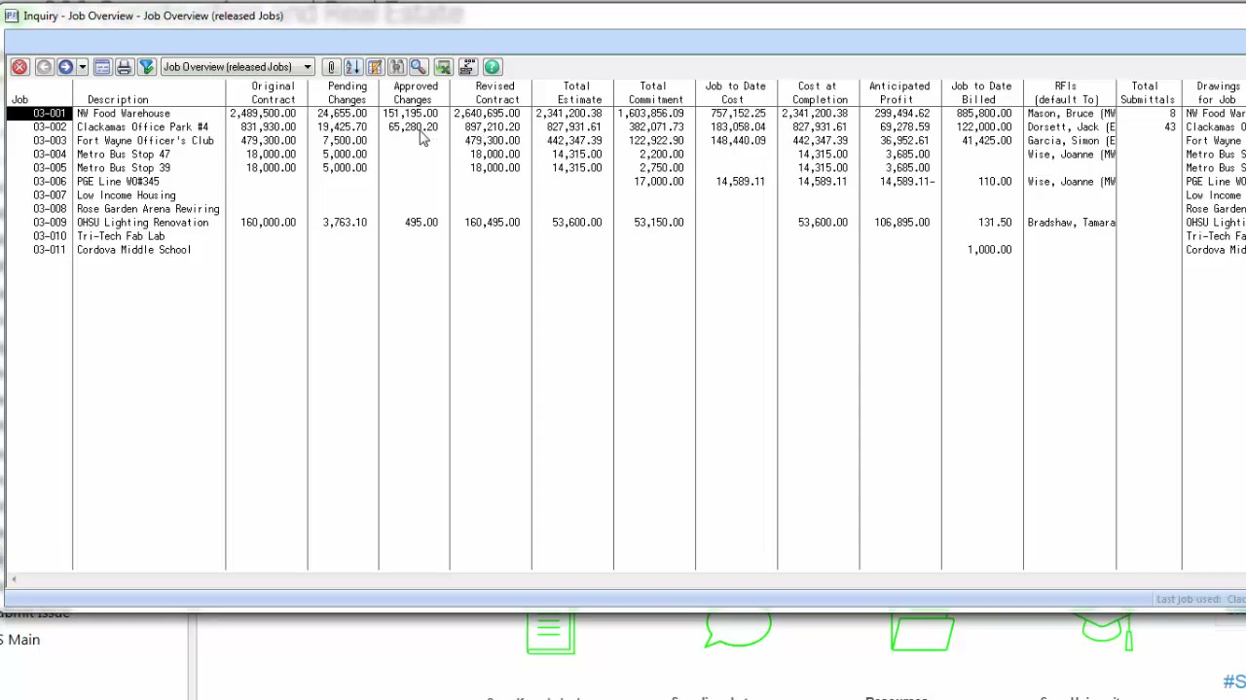Export to Excel with green X icon

(443, 67)
